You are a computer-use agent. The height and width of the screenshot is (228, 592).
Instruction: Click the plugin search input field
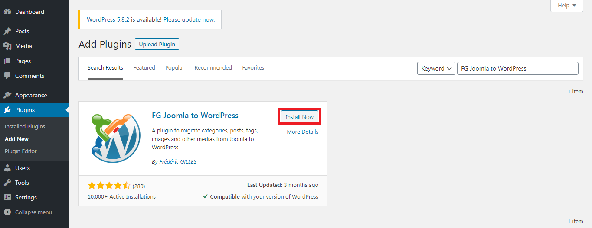[x=518, y=68]
